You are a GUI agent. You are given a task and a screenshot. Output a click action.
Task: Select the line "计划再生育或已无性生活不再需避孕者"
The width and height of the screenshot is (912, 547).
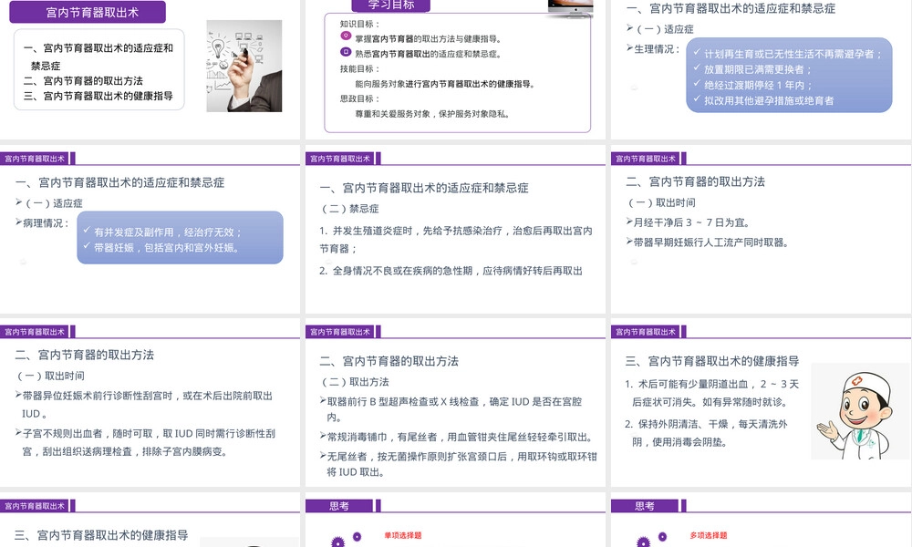click(x=793, y=54)
